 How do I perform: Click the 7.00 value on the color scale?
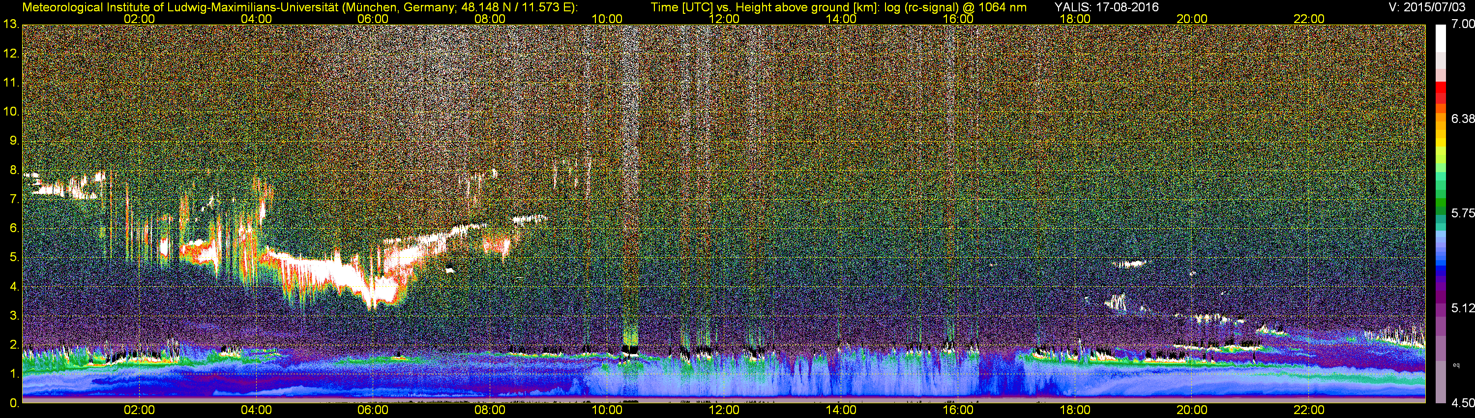click(x=1463, y=24)
